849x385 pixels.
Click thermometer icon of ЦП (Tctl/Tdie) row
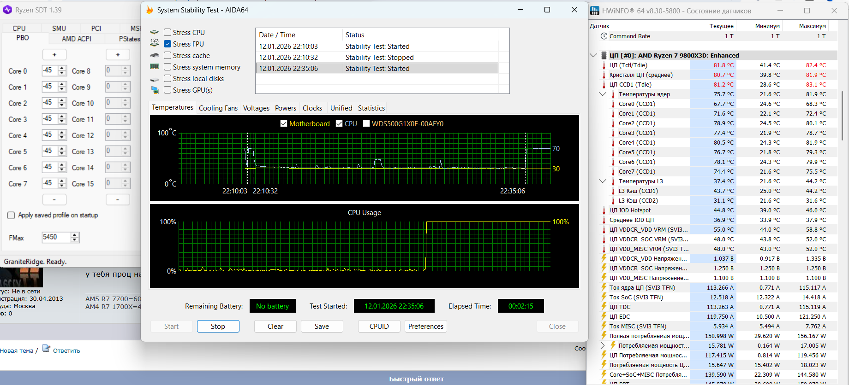[604, 65]
